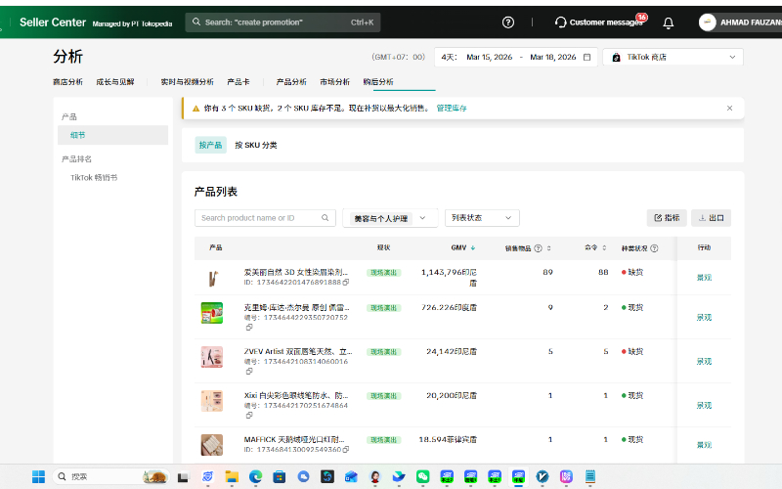This screenshot has width=782, height=489.
Task: Click action link for Xixi 白尖彩色眼线笔 product
Action: [x=704, y=405]
